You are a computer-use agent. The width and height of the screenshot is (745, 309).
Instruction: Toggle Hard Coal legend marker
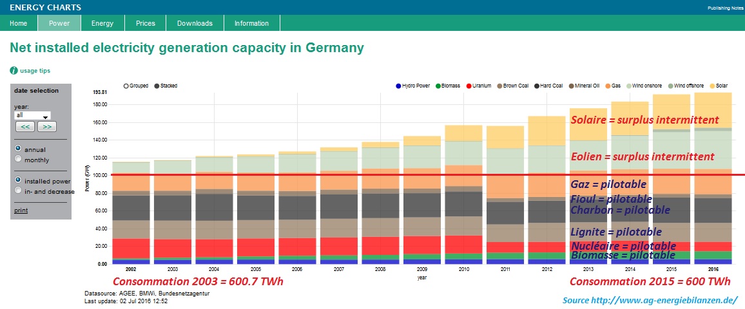[537, 86]
